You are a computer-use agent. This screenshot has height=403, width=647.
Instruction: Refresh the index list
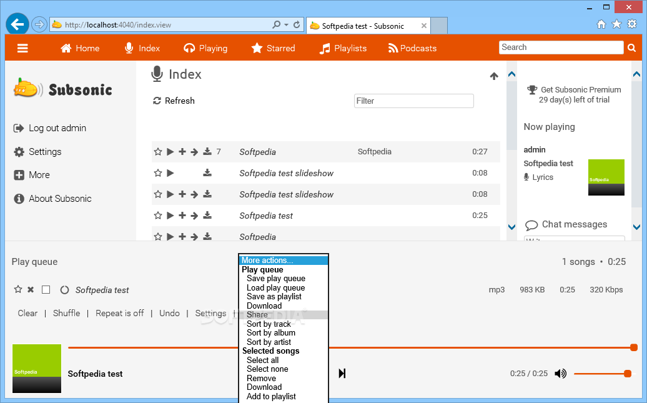(x=174, y=101)
